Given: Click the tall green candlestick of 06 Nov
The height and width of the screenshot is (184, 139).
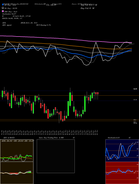Looking at the screenshot, I should 70,99.
